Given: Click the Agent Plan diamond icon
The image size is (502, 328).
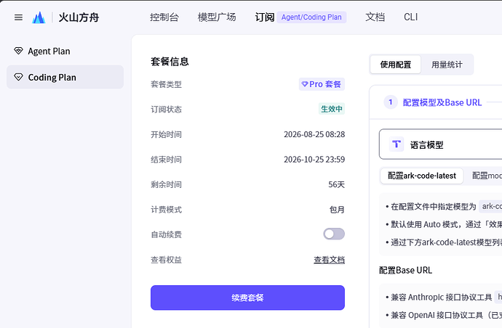Looking at the screenshot, I should (18, 51).
